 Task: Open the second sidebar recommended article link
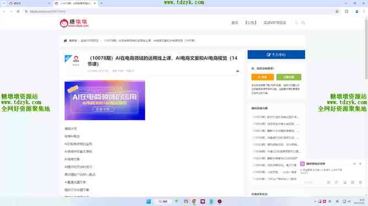tap(276, 124)
